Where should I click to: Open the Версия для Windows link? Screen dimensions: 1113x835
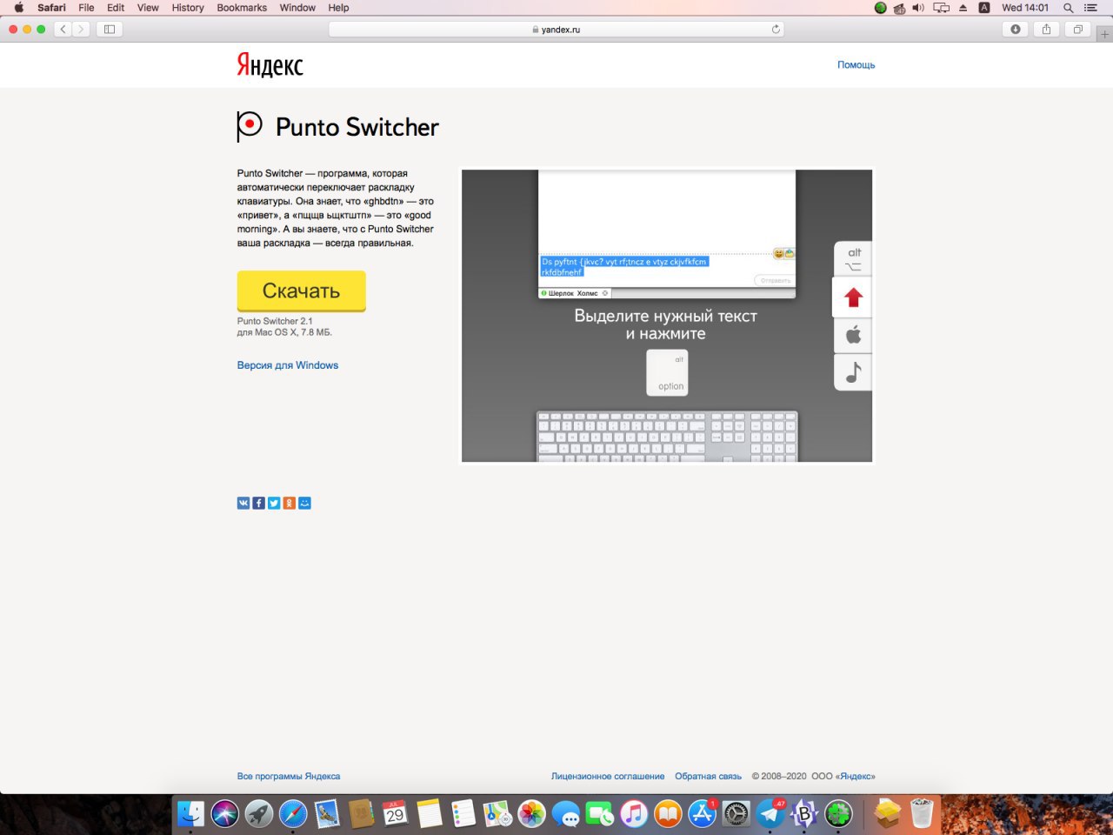tap(288, 365)
